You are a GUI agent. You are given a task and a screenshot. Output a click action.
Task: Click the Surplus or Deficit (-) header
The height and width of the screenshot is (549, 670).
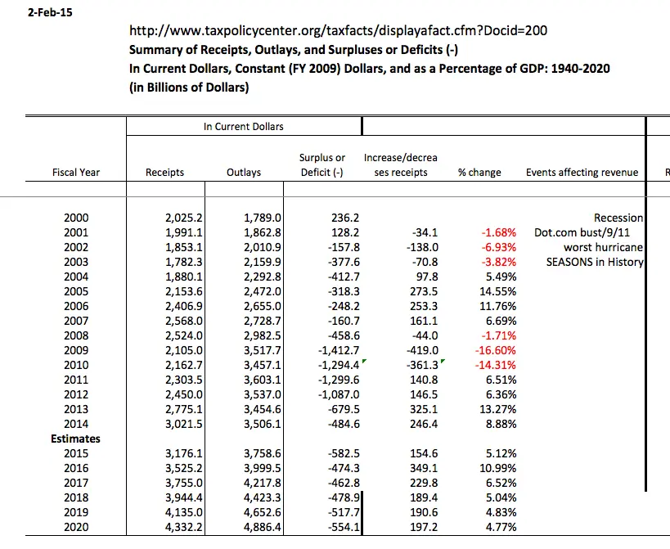tap(322, 165)
